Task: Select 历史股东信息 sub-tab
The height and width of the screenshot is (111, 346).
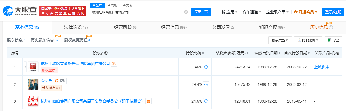Action: (45, 40)
